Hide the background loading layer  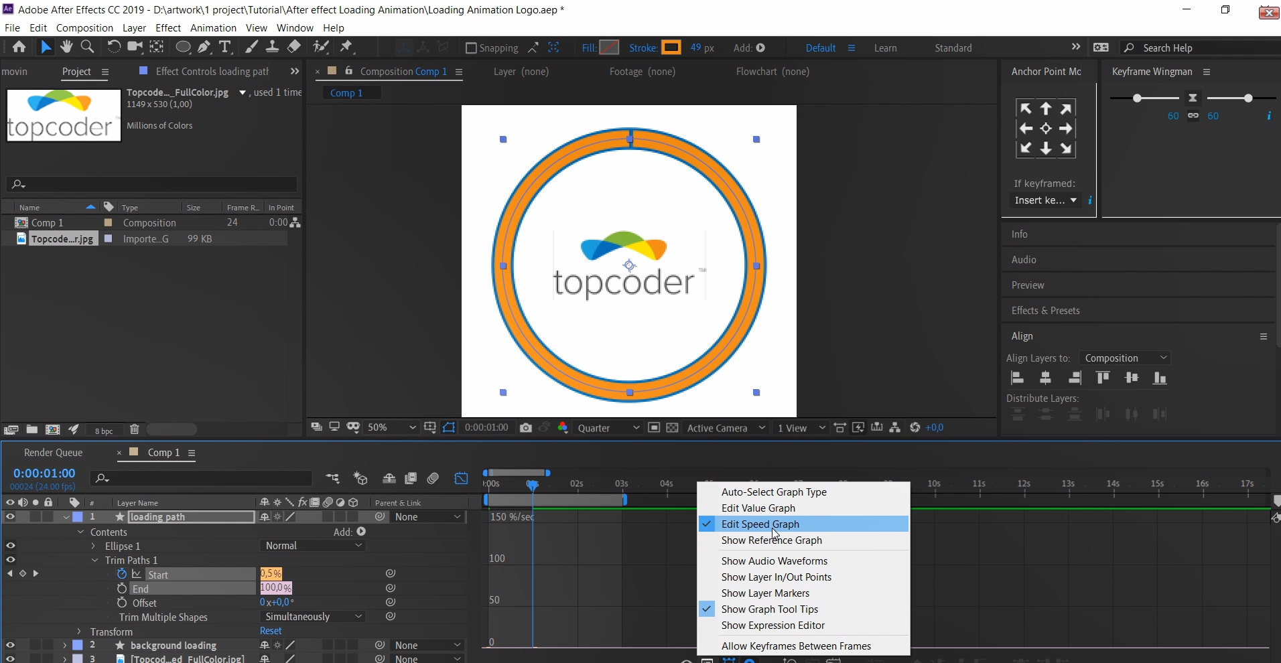pyautogui.click(x=10, y=646)
